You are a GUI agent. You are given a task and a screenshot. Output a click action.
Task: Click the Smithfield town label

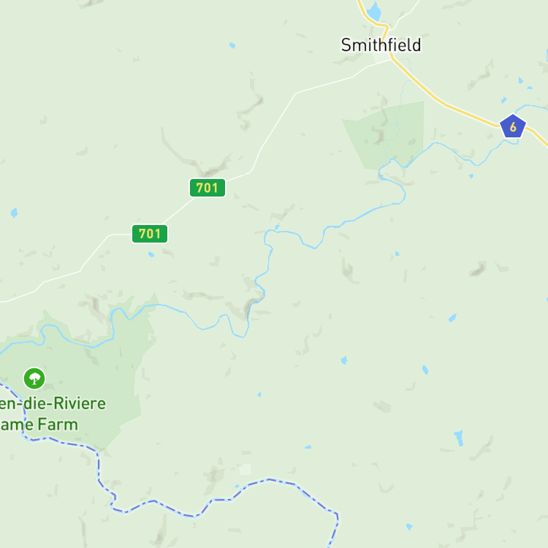pos(381,45)
